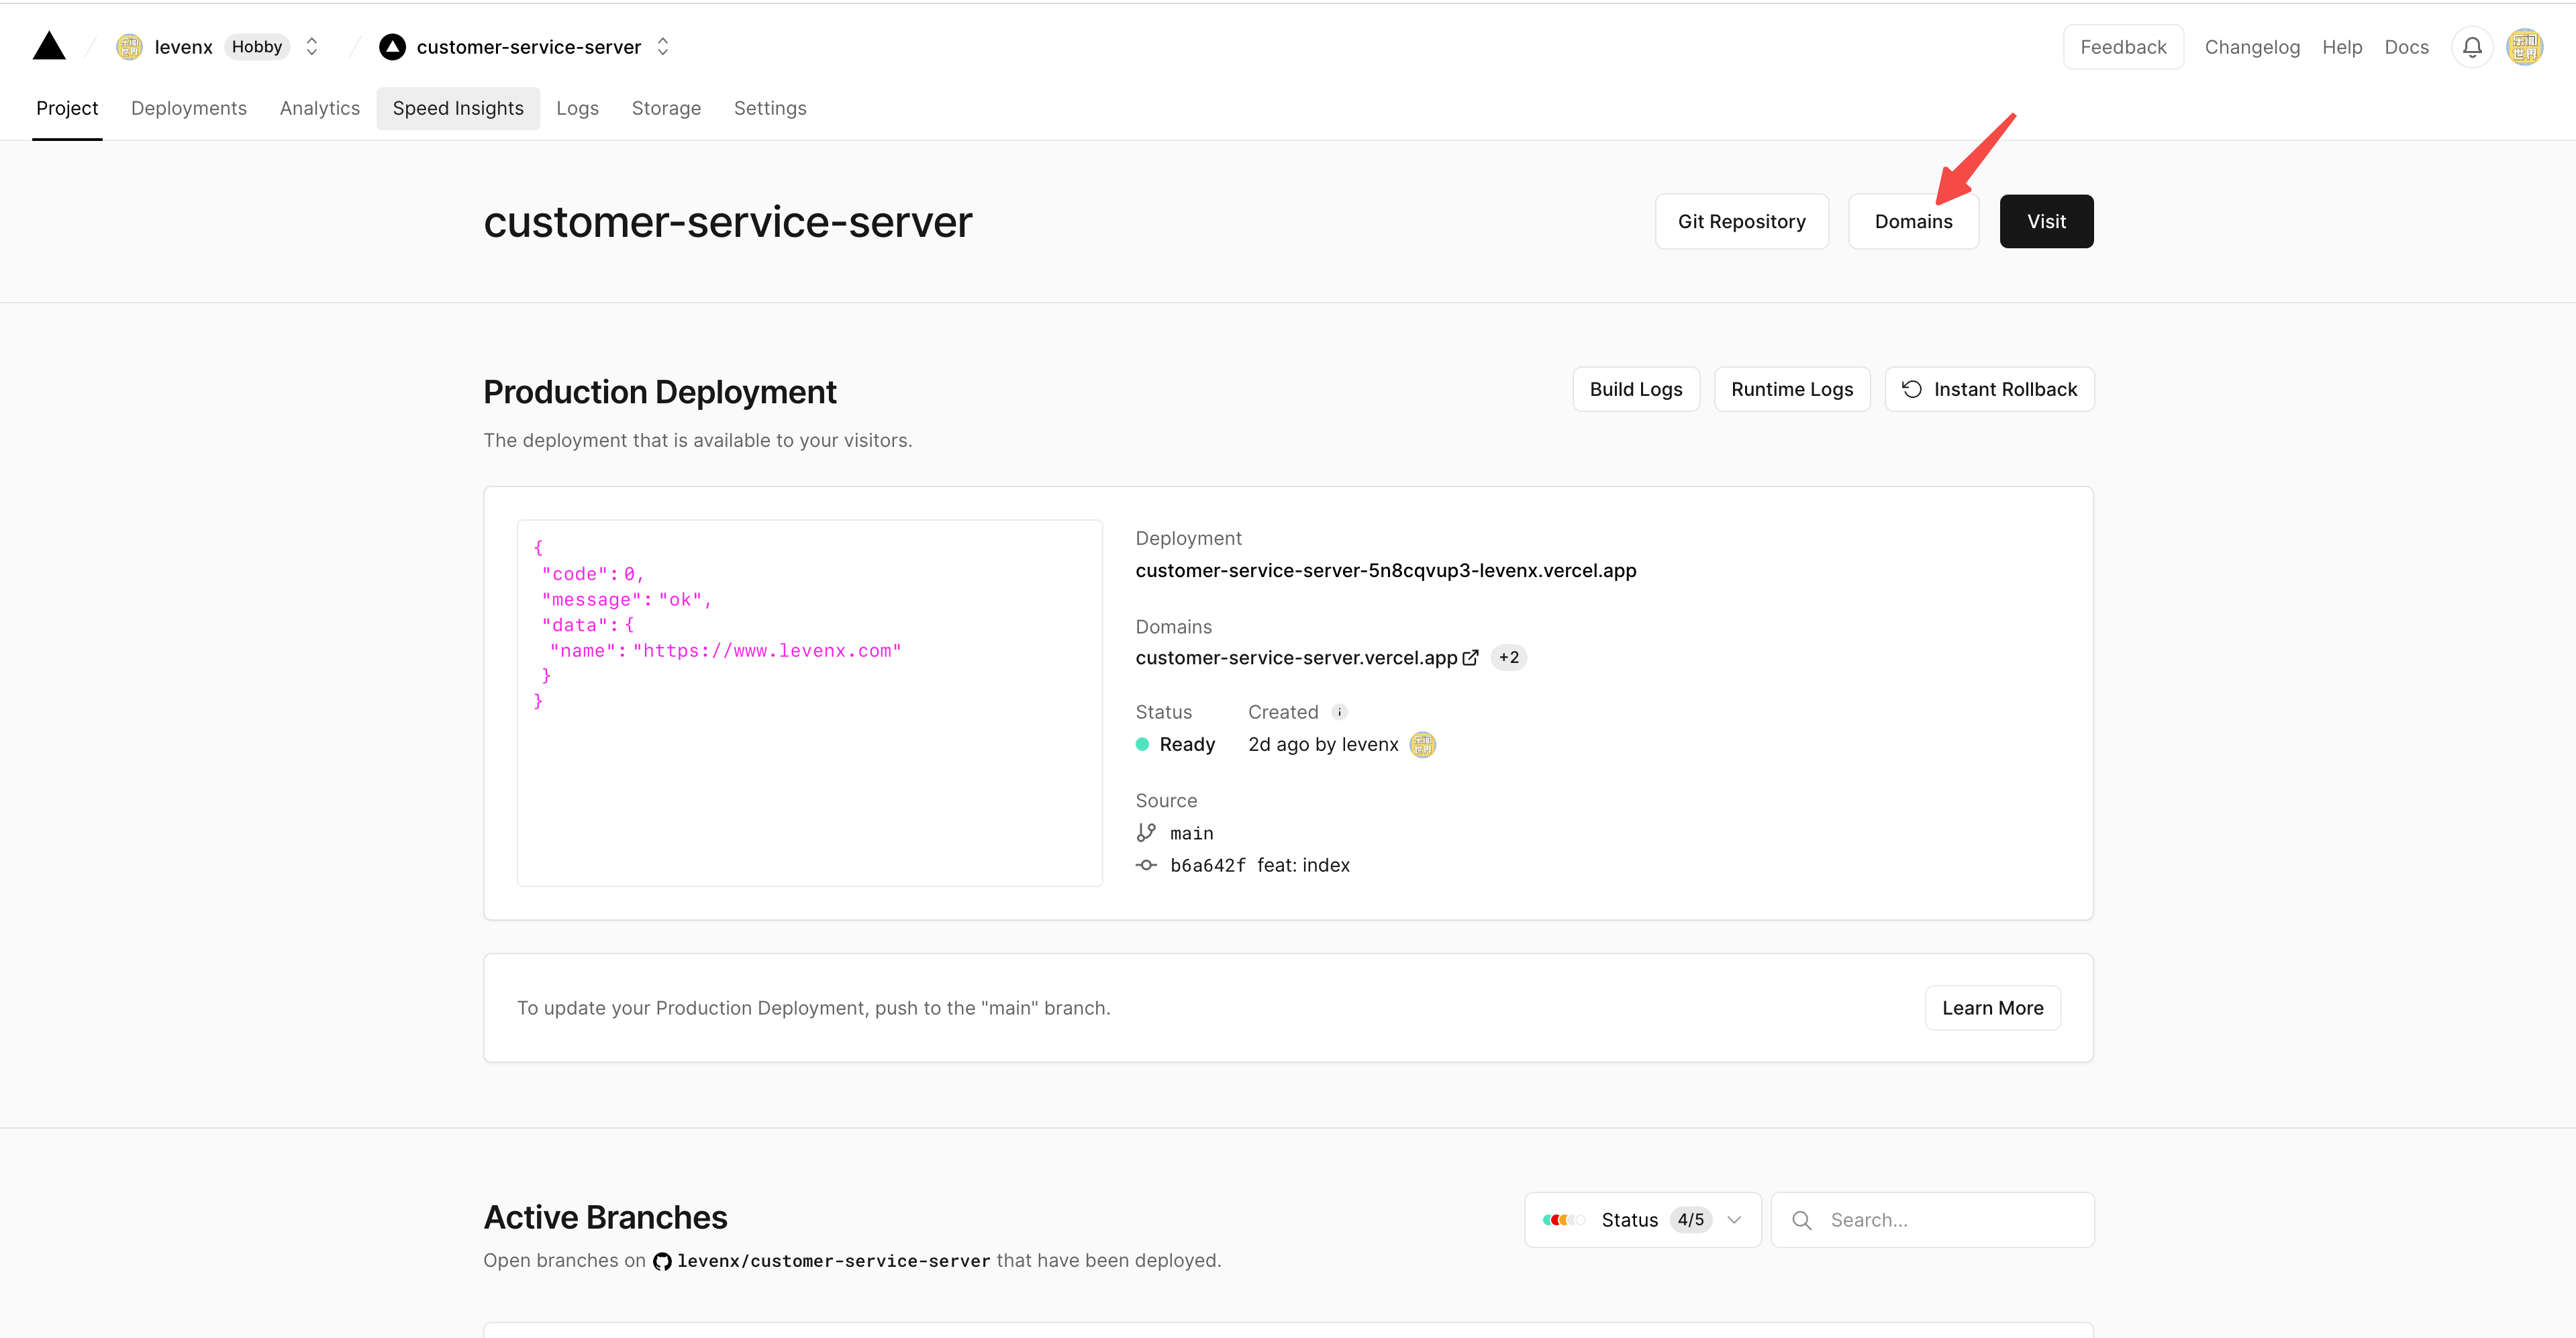The width and height of the screenshot is (2576, 1338).
Task: Open the Help link
Action: click(x=2342, y=47)
